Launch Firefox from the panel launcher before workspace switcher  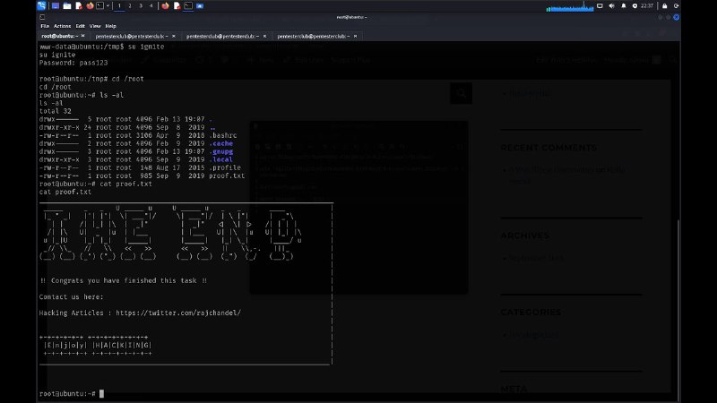91,6
